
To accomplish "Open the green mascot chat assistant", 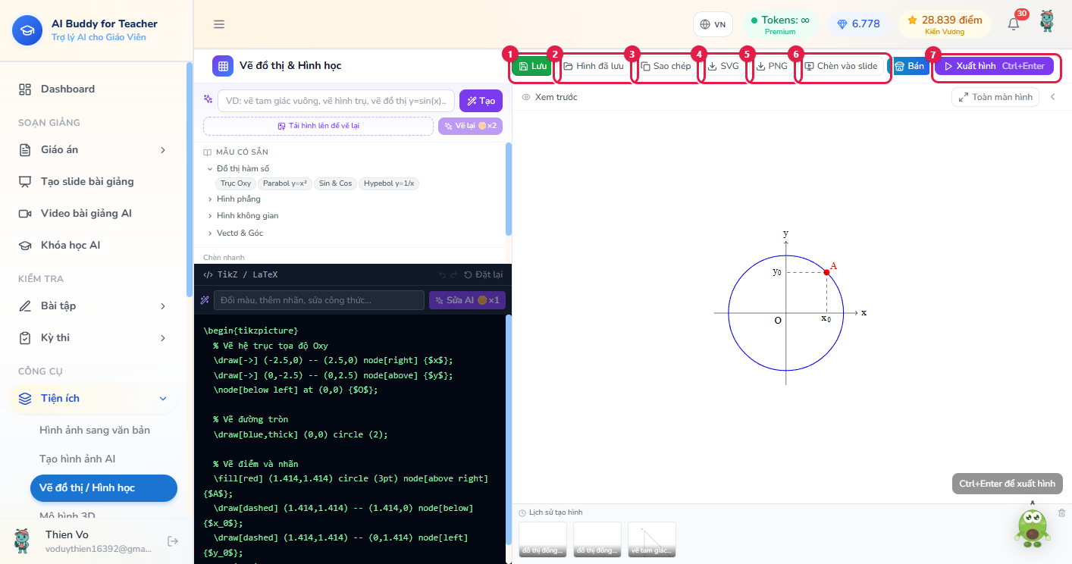I will tap(1032, 526).
